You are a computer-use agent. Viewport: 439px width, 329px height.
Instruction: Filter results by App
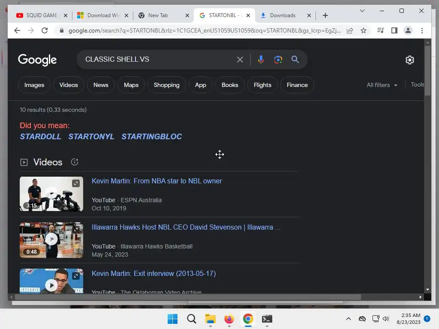pos(201,85)
